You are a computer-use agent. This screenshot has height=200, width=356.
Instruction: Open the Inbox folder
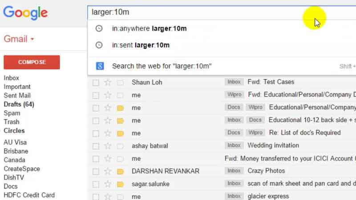coord(12,78)
